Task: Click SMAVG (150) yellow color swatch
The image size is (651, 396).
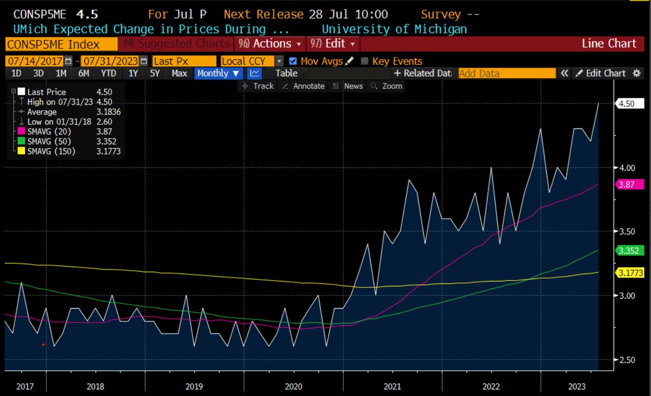Action: coord(21,151)
